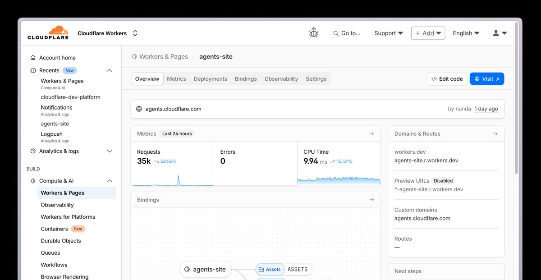541x280 pixels.
Task: Click the Account home house icon
Action: (x=33, y=58)
